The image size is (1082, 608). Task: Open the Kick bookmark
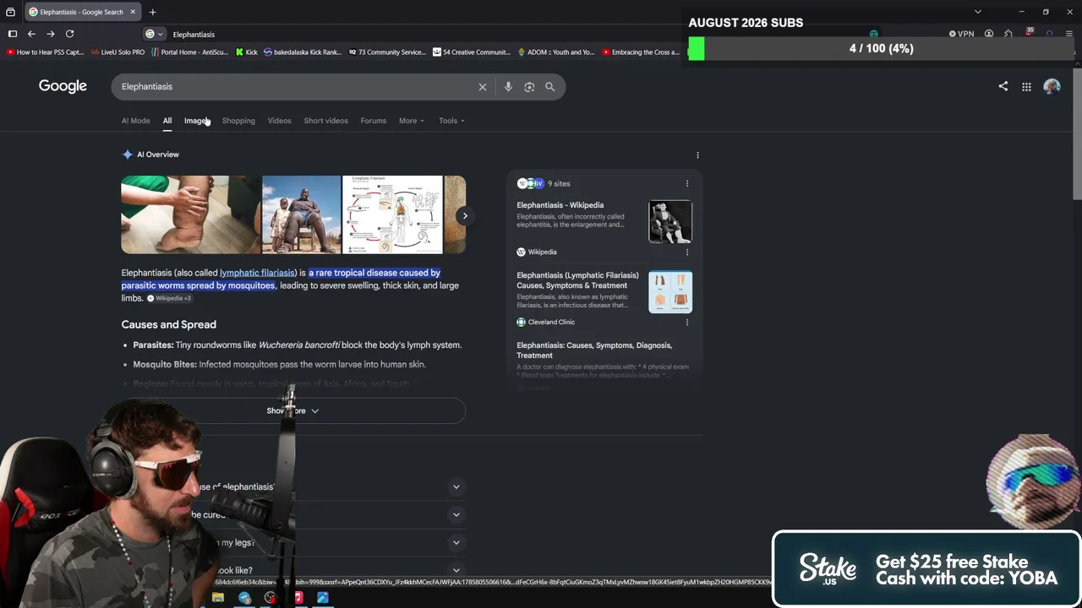click(246, 52)
